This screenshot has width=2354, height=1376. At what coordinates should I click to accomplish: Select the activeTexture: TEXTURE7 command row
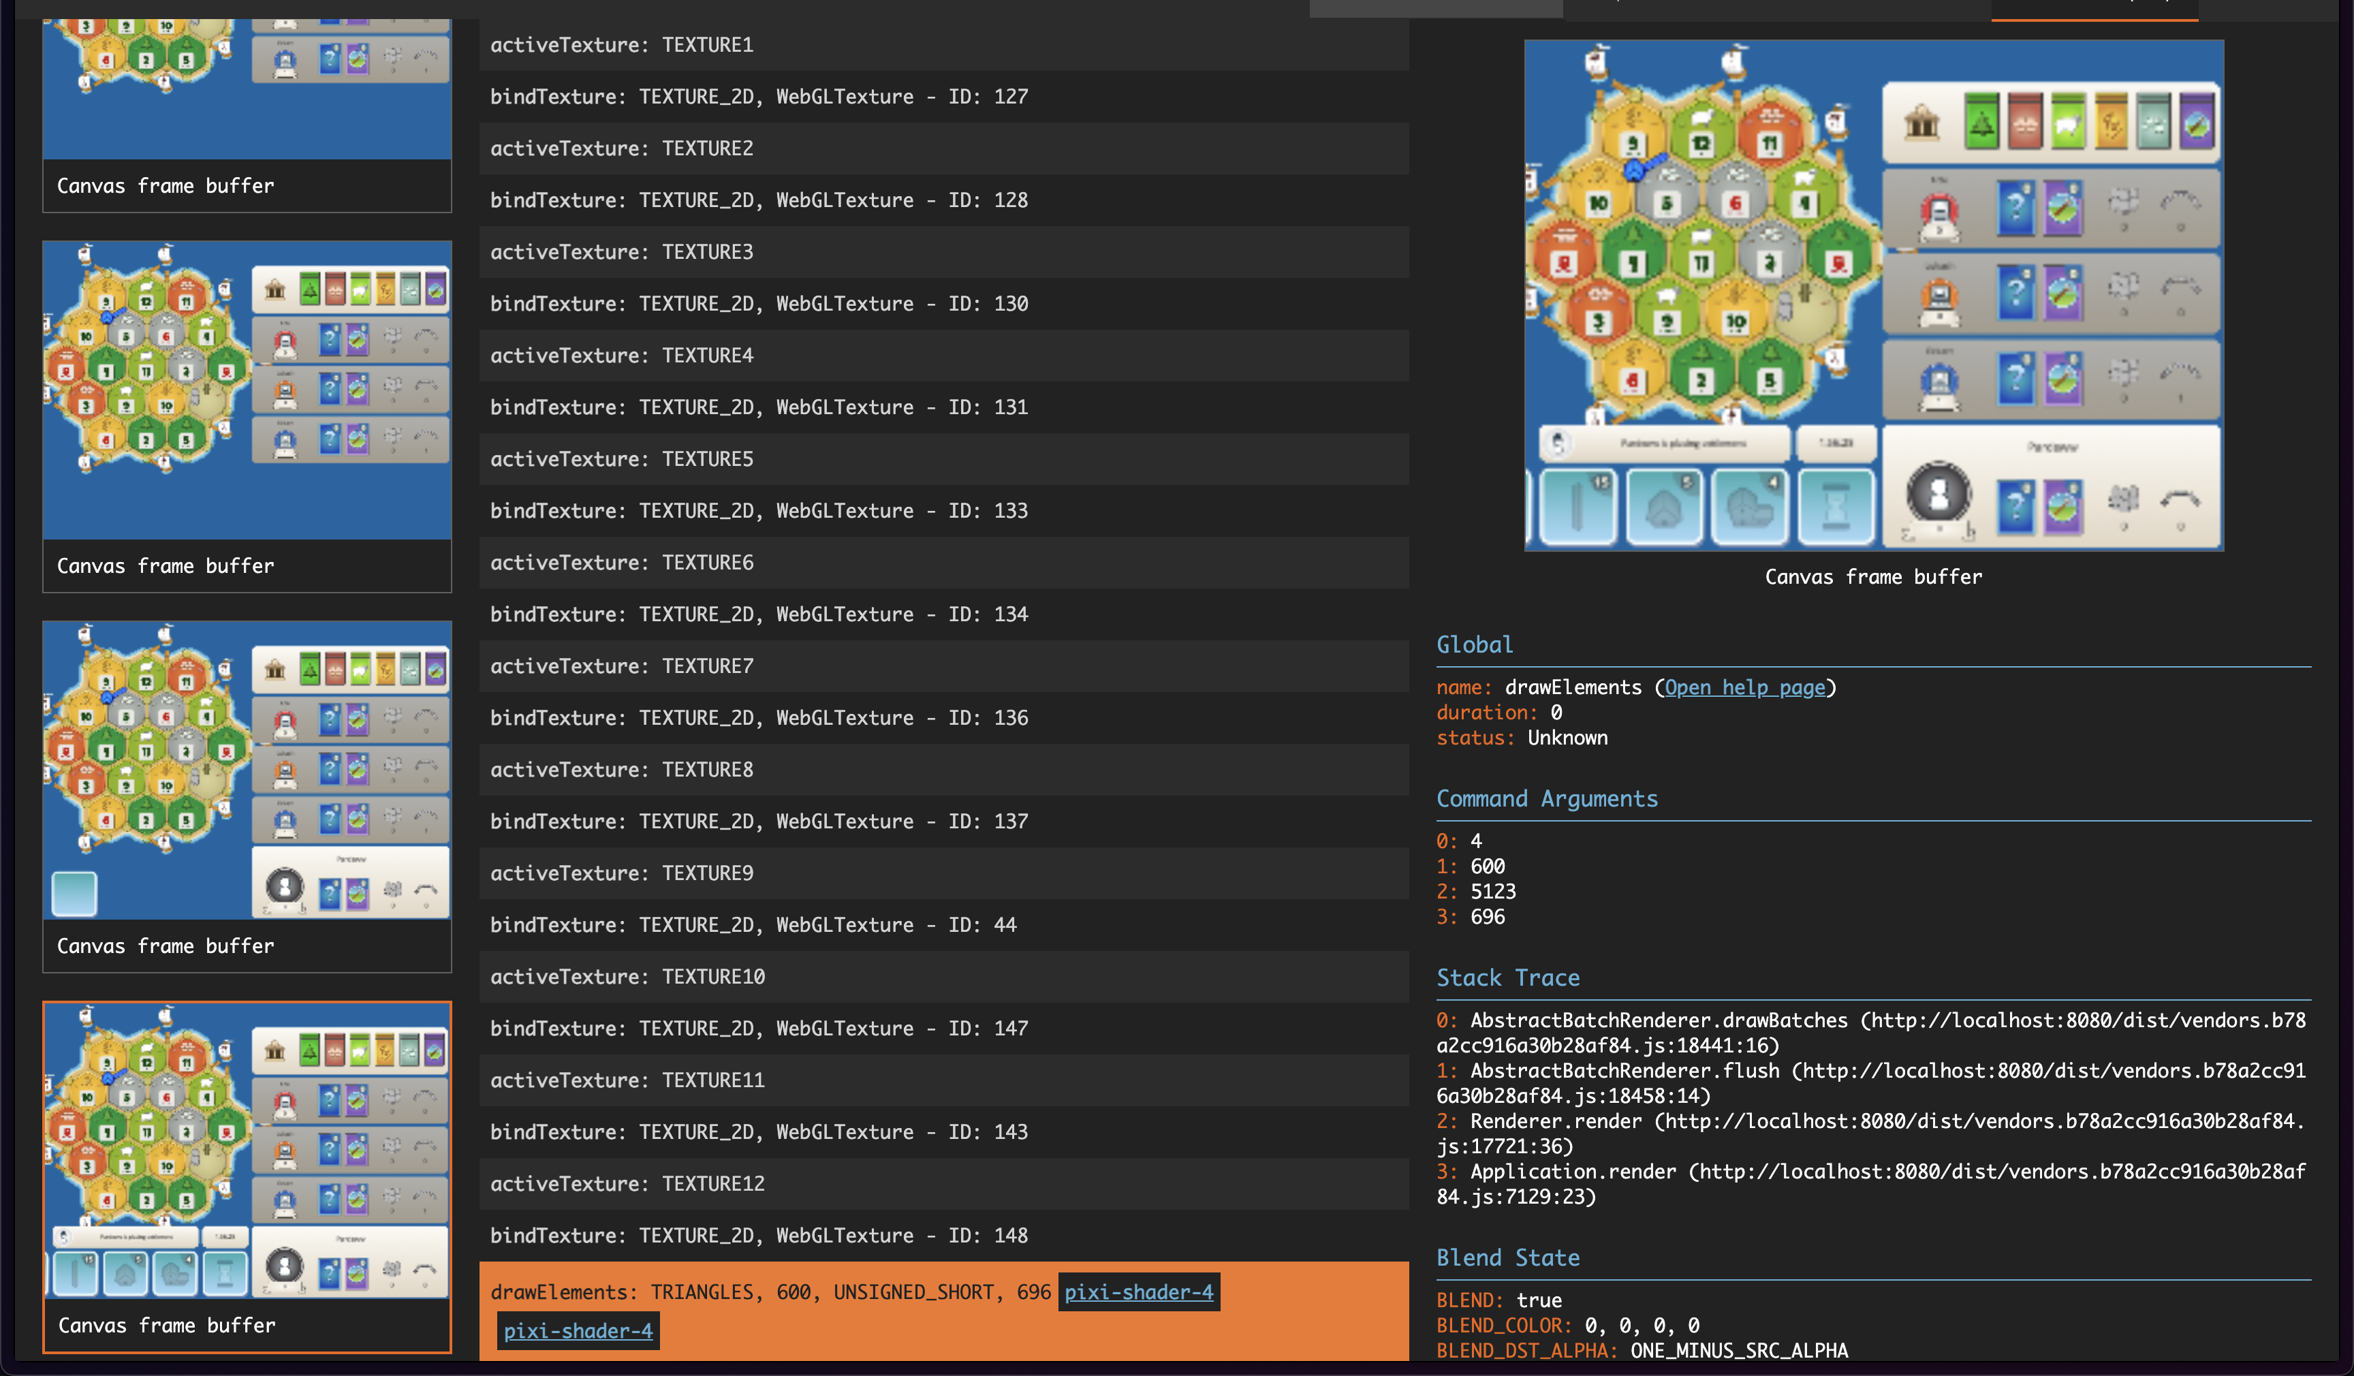tap(945, 666)
